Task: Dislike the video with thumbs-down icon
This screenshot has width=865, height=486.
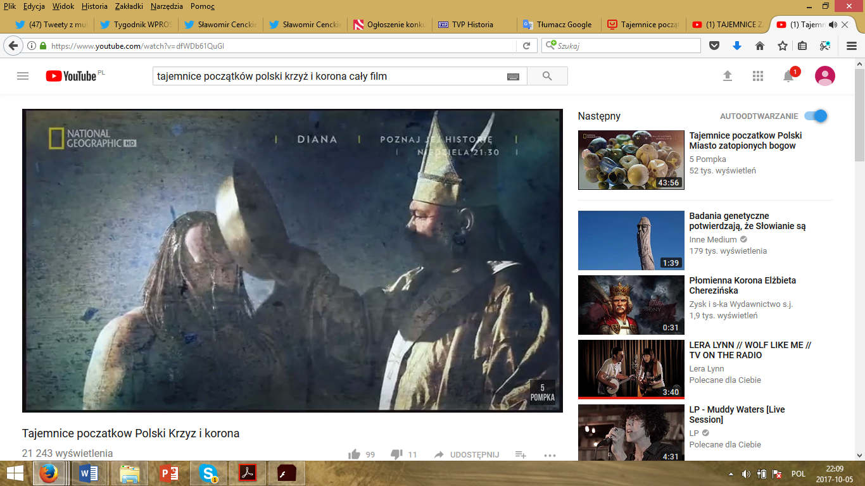Action: coord(397,454)
